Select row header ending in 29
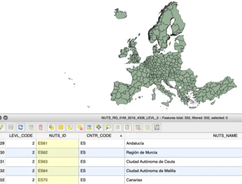 click(x=3, y=143)
